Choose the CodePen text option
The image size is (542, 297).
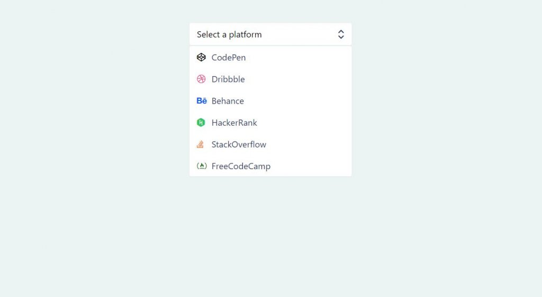pos(229,58)
